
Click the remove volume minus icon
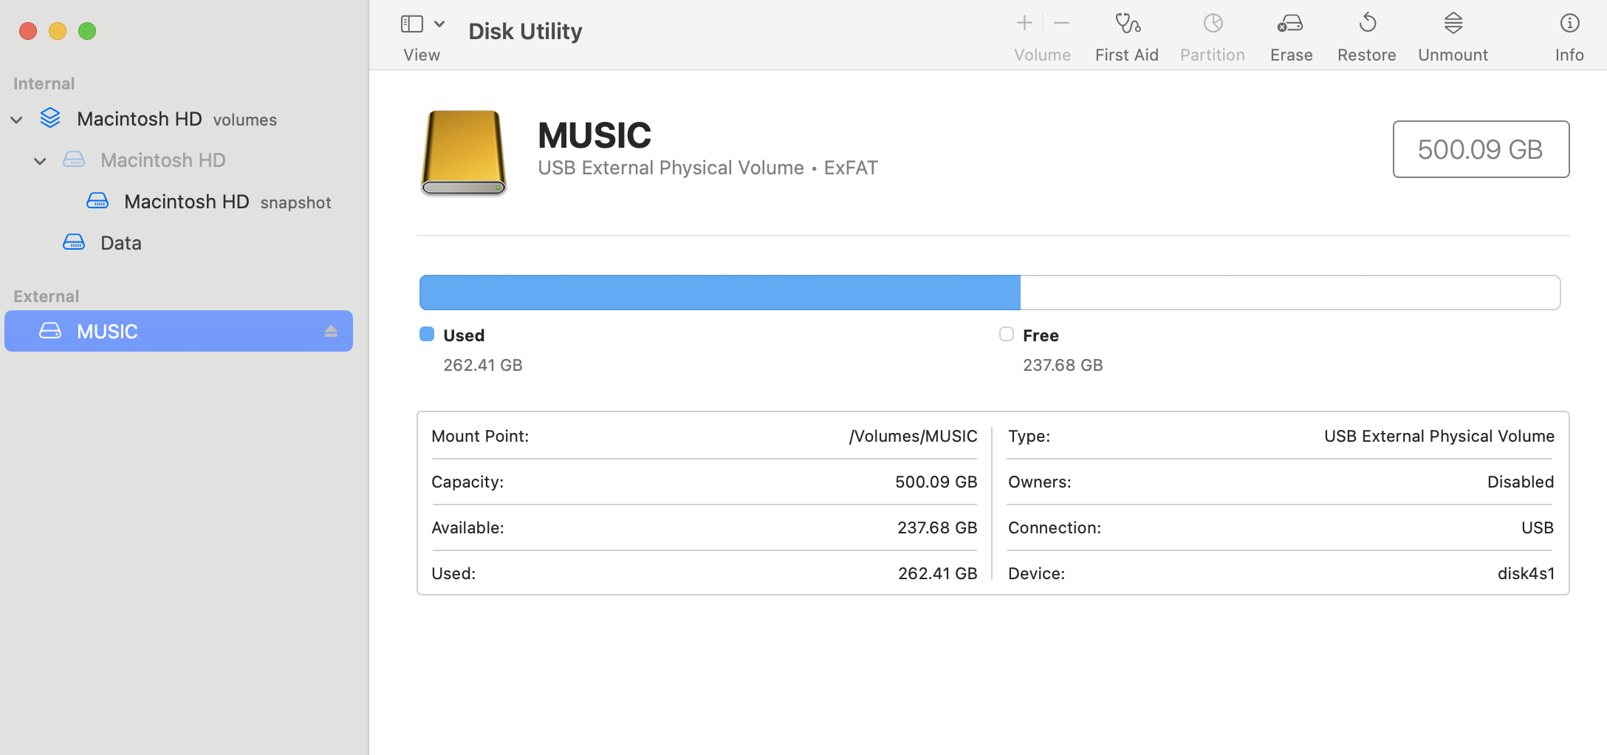tap(1061, 24)
